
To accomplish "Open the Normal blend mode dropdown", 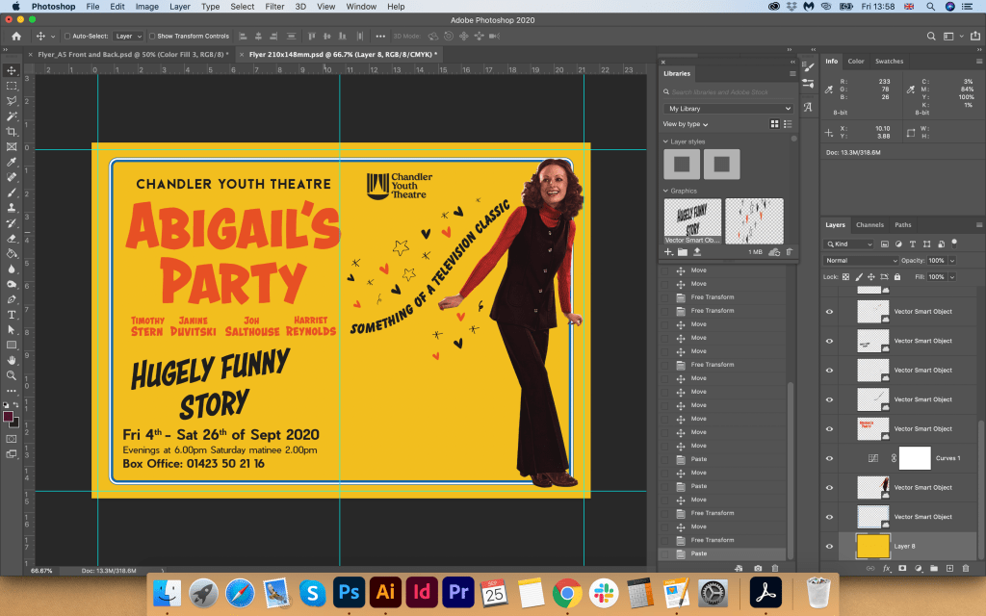I will point(861,261).
